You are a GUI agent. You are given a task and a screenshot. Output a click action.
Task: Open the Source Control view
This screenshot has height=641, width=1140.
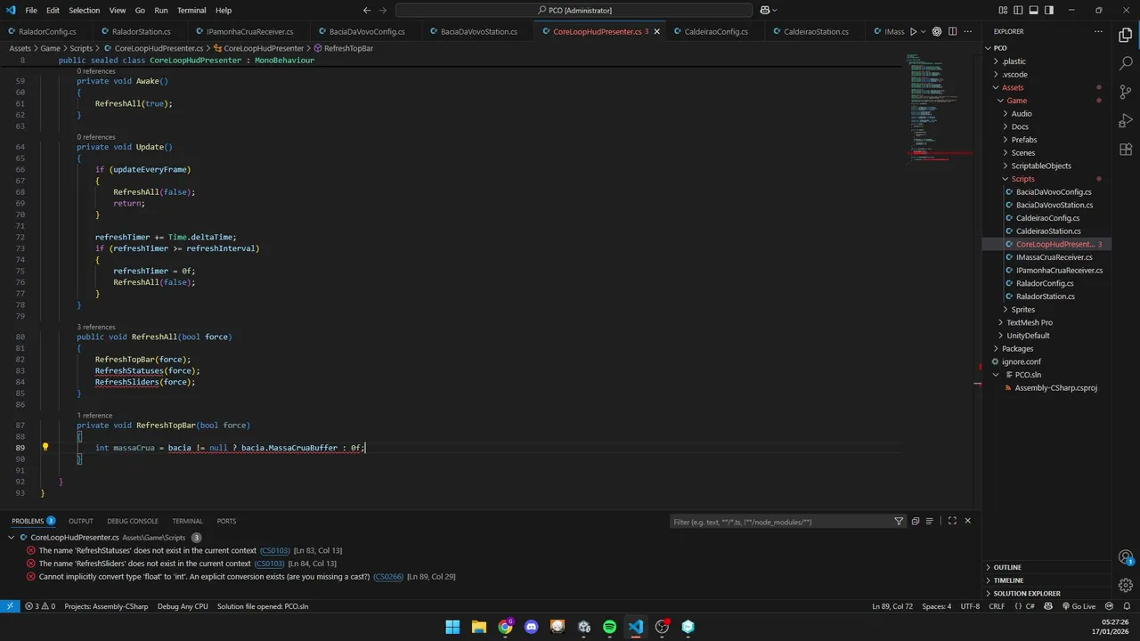pyautogui.click(x=1126, y=93)
